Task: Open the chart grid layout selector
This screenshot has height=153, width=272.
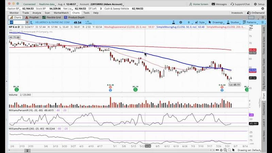Action: pos(251,17)
